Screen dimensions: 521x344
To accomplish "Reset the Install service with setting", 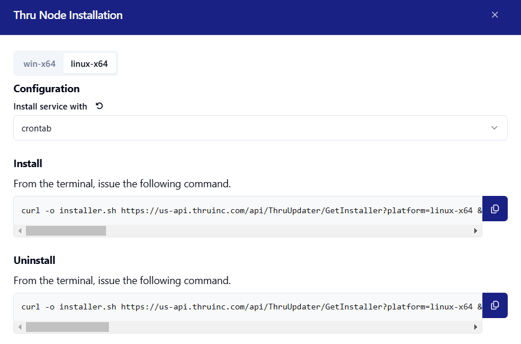I will coord(99,106).
